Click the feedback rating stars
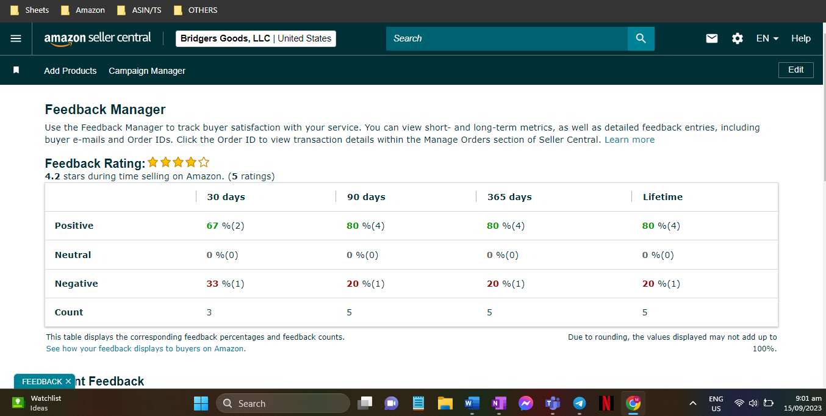The width and height of the screenshot is (826, 416). click(x=178, y=162)
